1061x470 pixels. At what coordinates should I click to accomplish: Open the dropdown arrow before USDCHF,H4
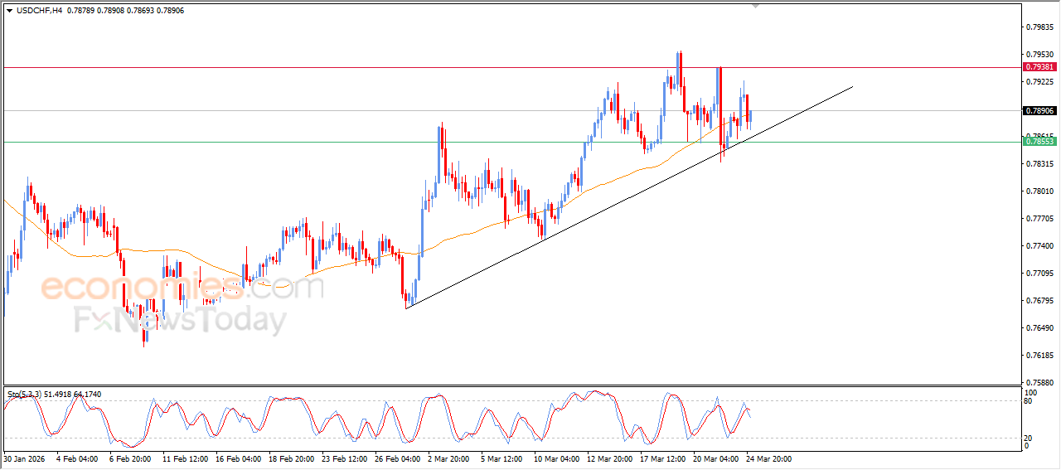pyautogui.click(x=10, y=10)
